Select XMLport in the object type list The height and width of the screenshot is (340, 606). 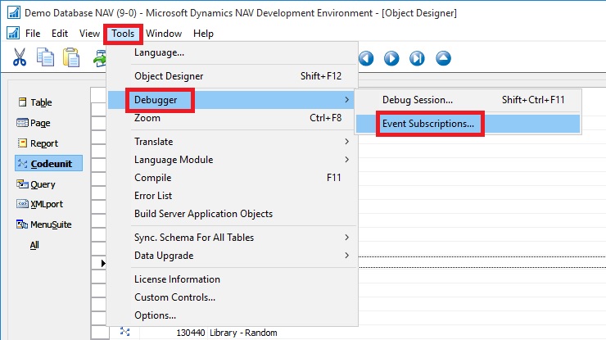tap(44, 205)
